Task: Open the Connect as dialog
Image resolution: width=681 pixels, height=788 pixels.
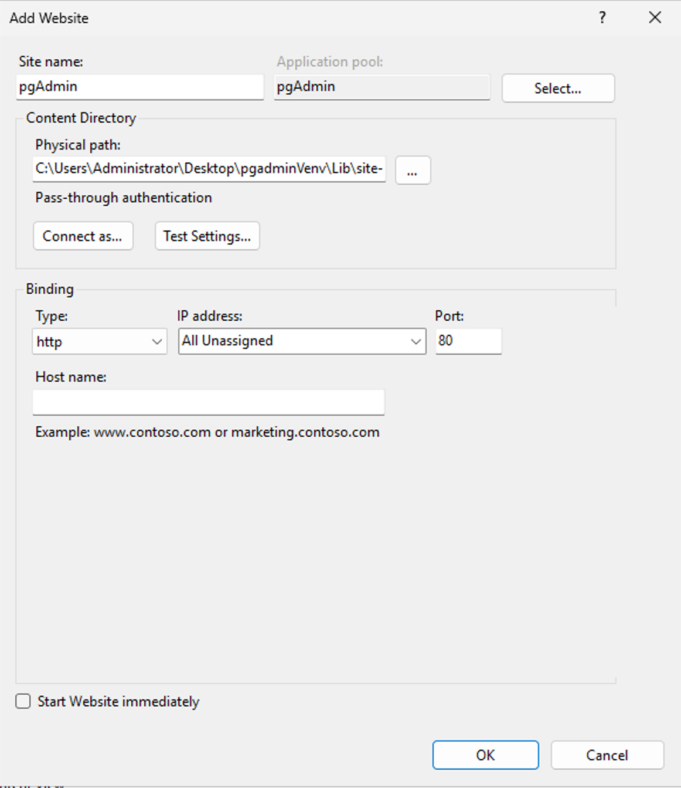Action: coord(83,236)
